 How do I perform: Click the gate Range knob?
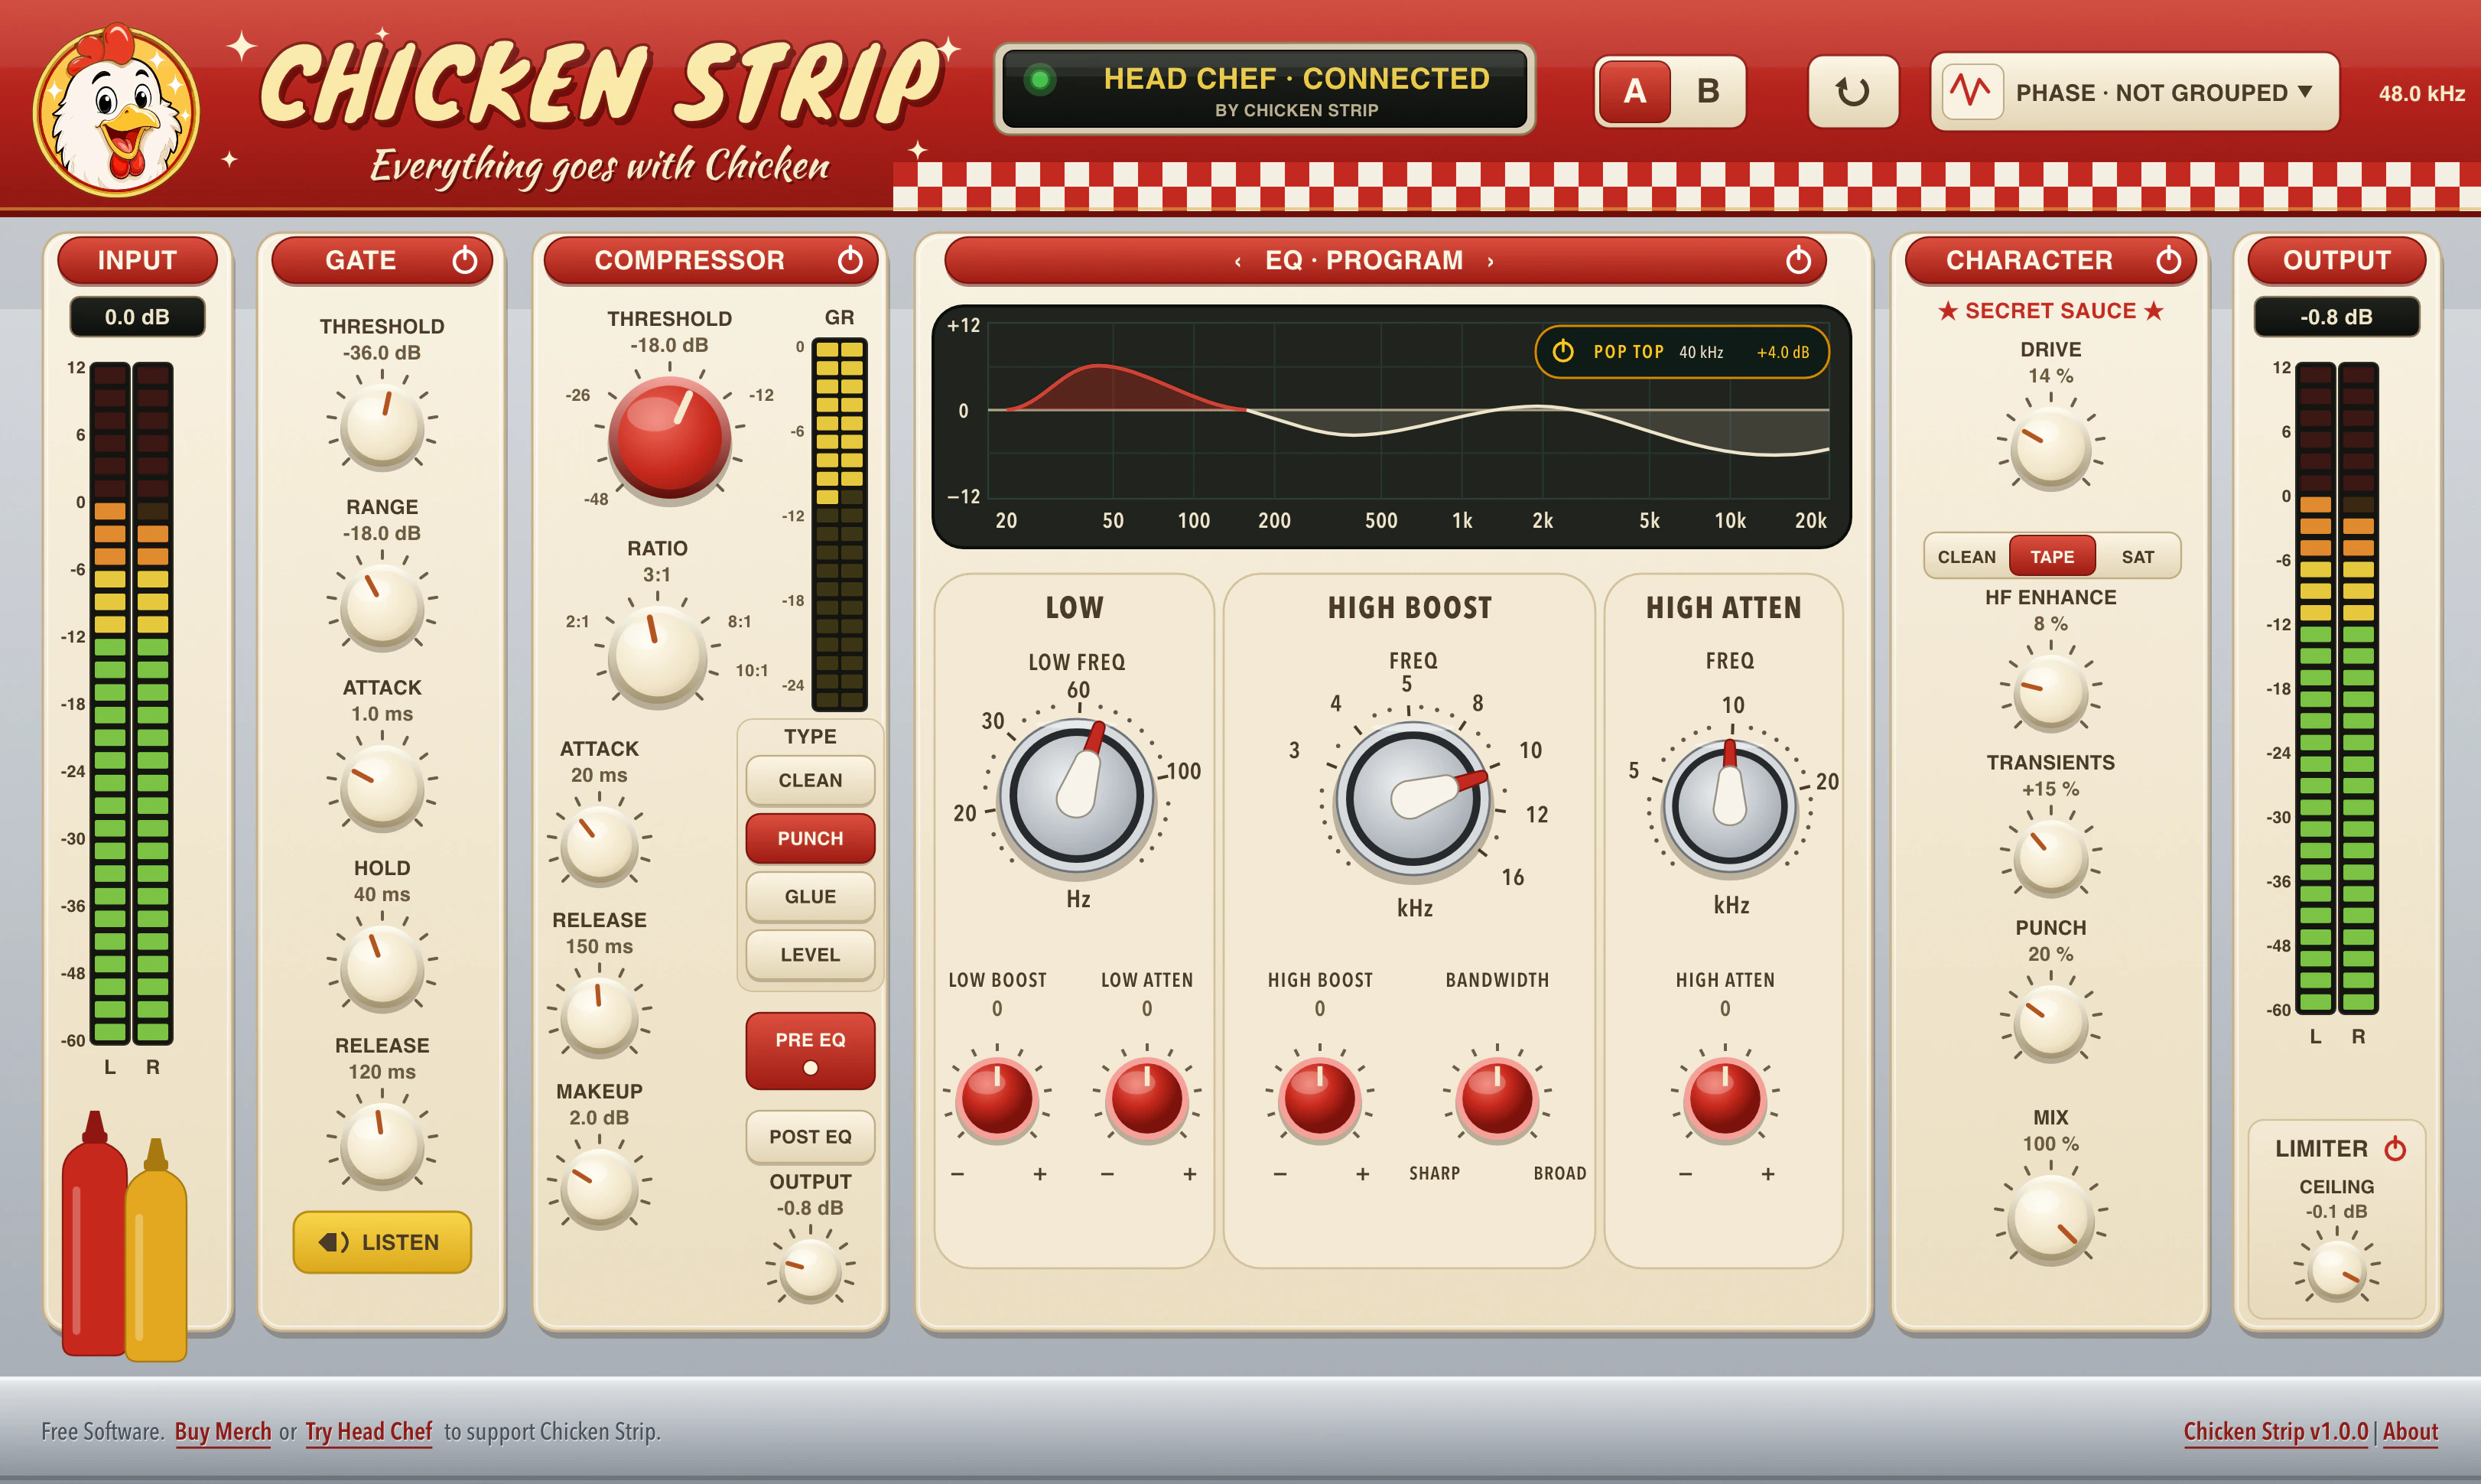[x=382, y=608]
